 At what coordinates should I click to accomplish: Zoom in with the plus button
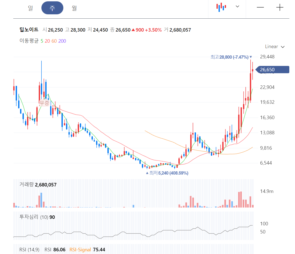[280, 7]
